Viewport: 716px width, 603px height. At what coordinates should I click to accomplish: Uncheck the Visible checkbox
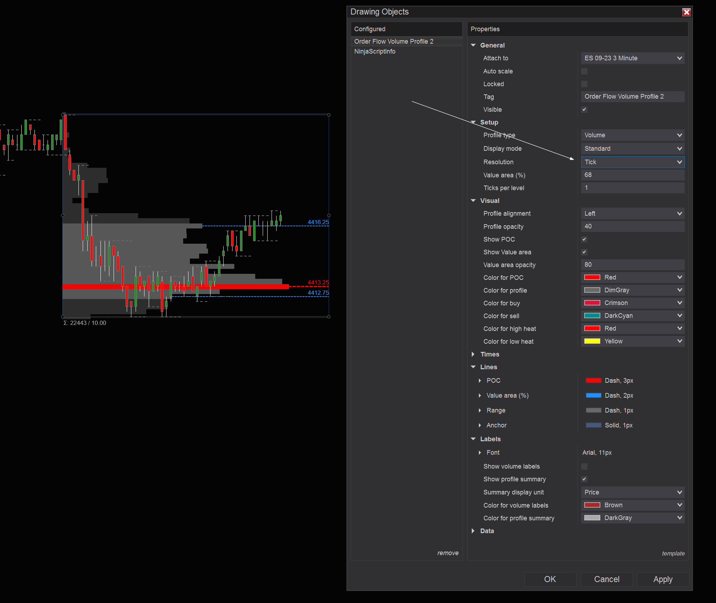(x=584, y=110)
